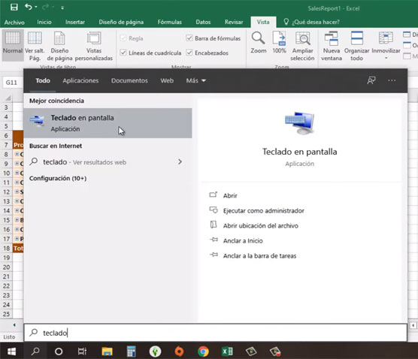This screenshot has width=418, height=359.
Task: Customize the Quick Access Toolbar dropdown
Action: [62, 8]
